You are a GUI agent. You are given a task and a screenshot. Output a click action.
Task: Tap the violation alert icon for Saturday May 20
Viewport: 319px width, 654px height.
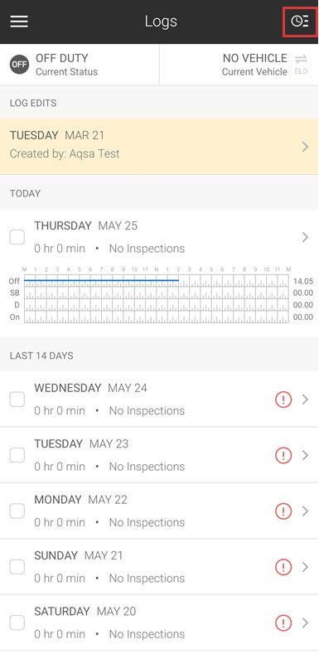click(x=283, y=623)
